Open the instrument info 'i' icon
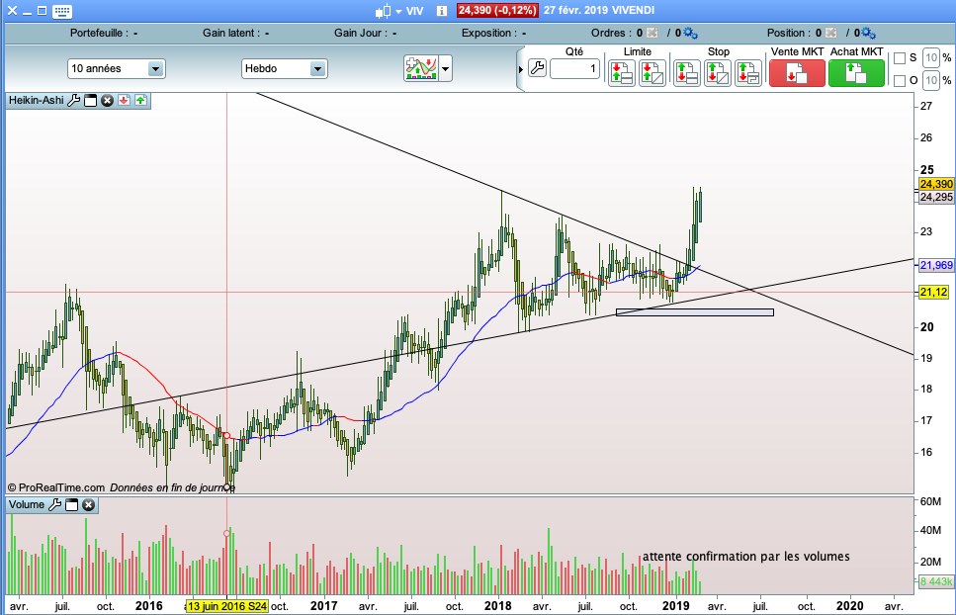This screenshot has width=956, height=615. [442, 11]
